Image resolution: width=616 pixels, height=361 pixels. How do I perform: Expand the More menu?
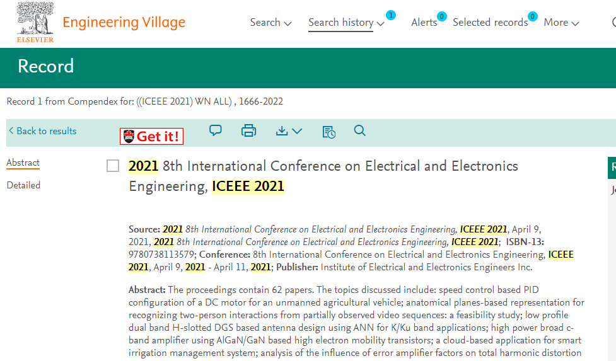[x=561, y=23]
